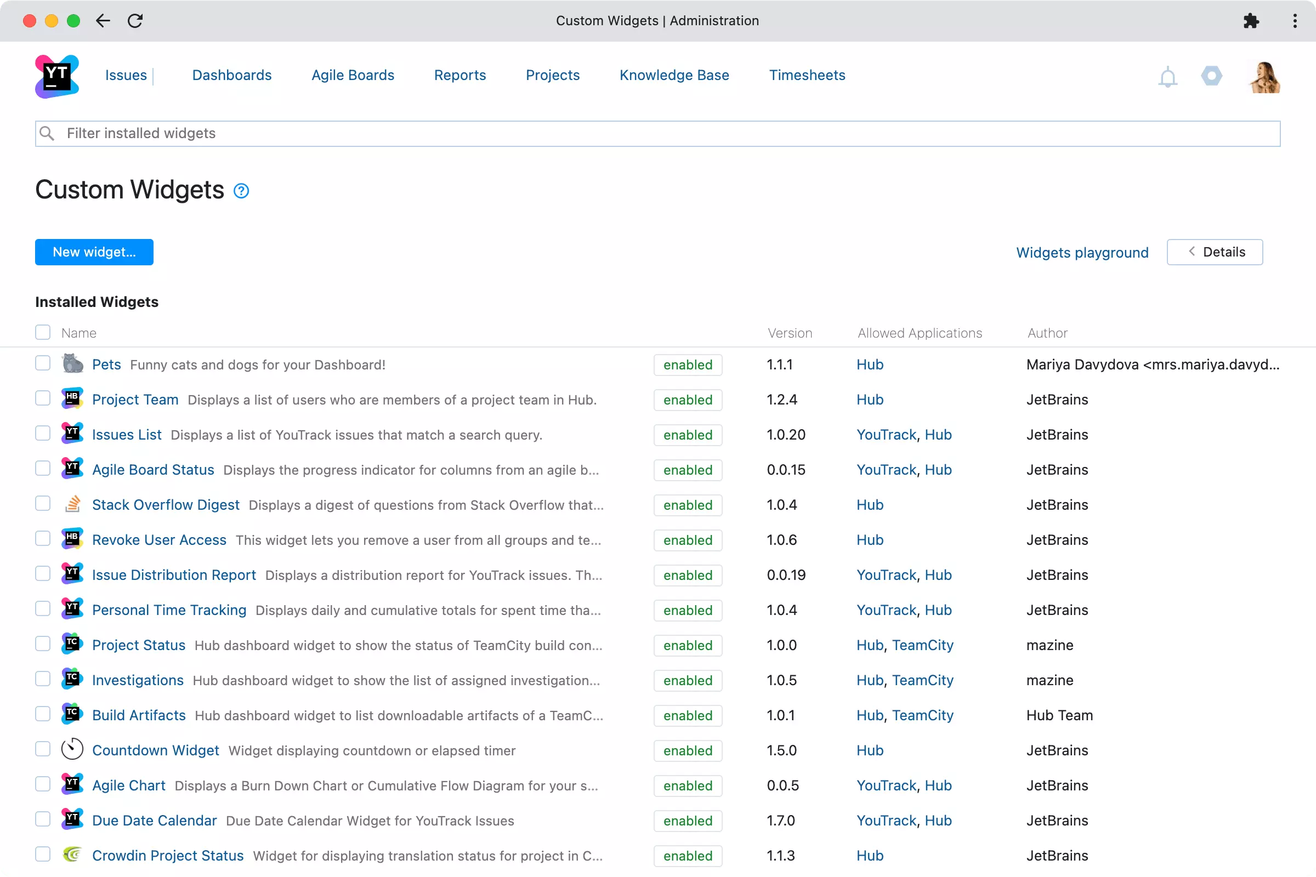Open Widgets playground link

(x=1081, y=253)
